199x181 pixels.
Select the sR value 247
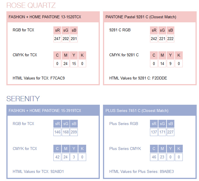click(x=57, y=39)
